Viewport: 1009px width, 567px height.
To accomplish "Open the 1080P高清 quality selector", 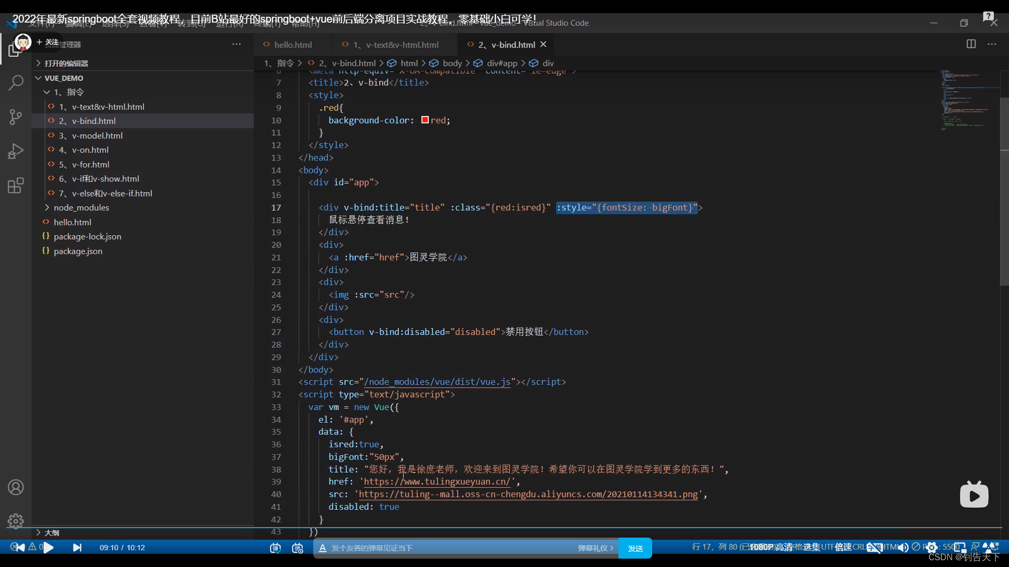I will [771, 547].
